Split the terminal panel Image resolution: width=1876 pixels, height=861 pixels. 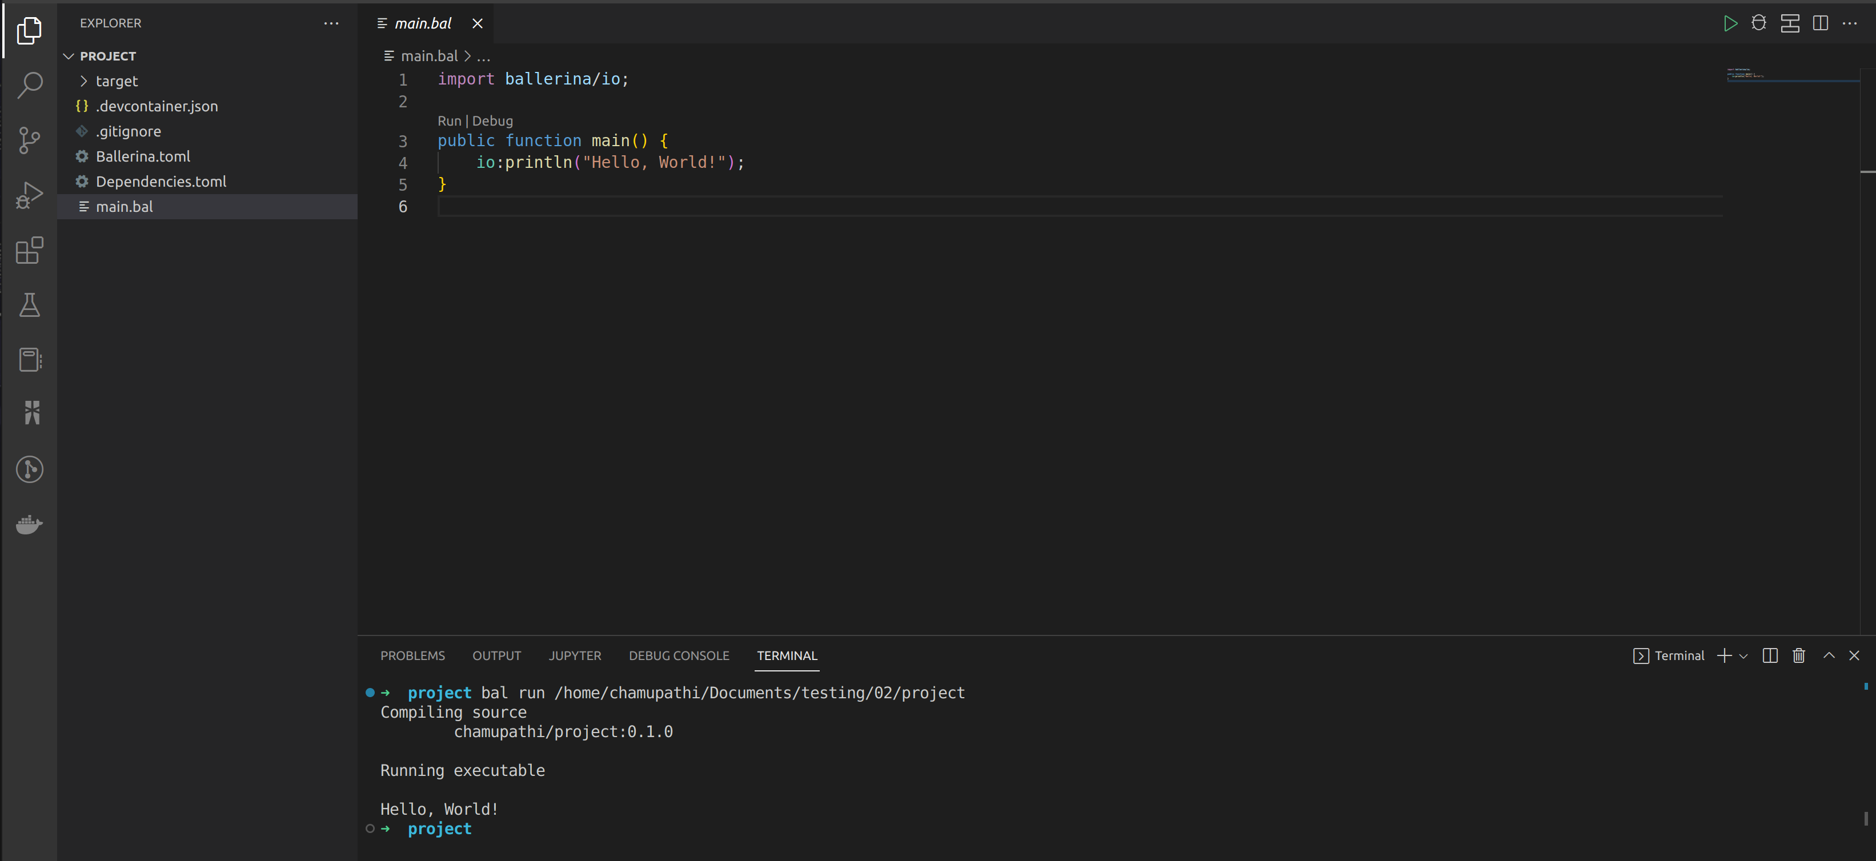(x=1770, y=656)
